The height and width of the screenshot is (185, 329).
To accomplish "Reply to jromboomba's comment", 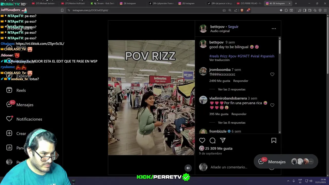I will click(241, 81).
